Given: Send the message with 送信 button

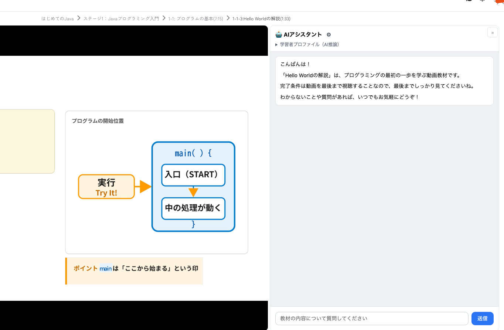Looking at the screenshot, I should point(483,319).
